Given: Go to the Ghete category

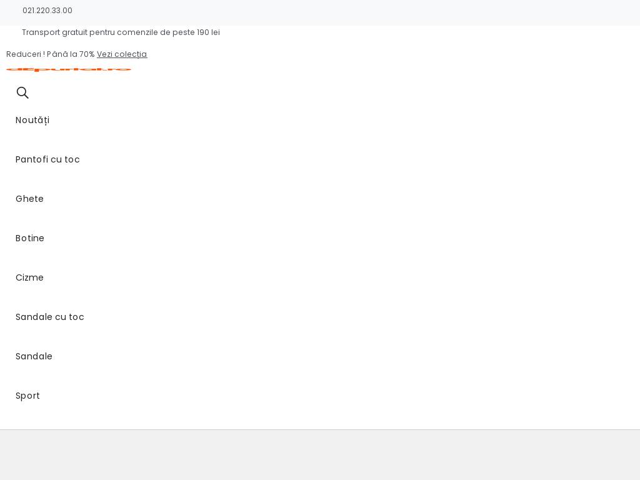Looking at the screenshot, I should [x=29, y=199].
